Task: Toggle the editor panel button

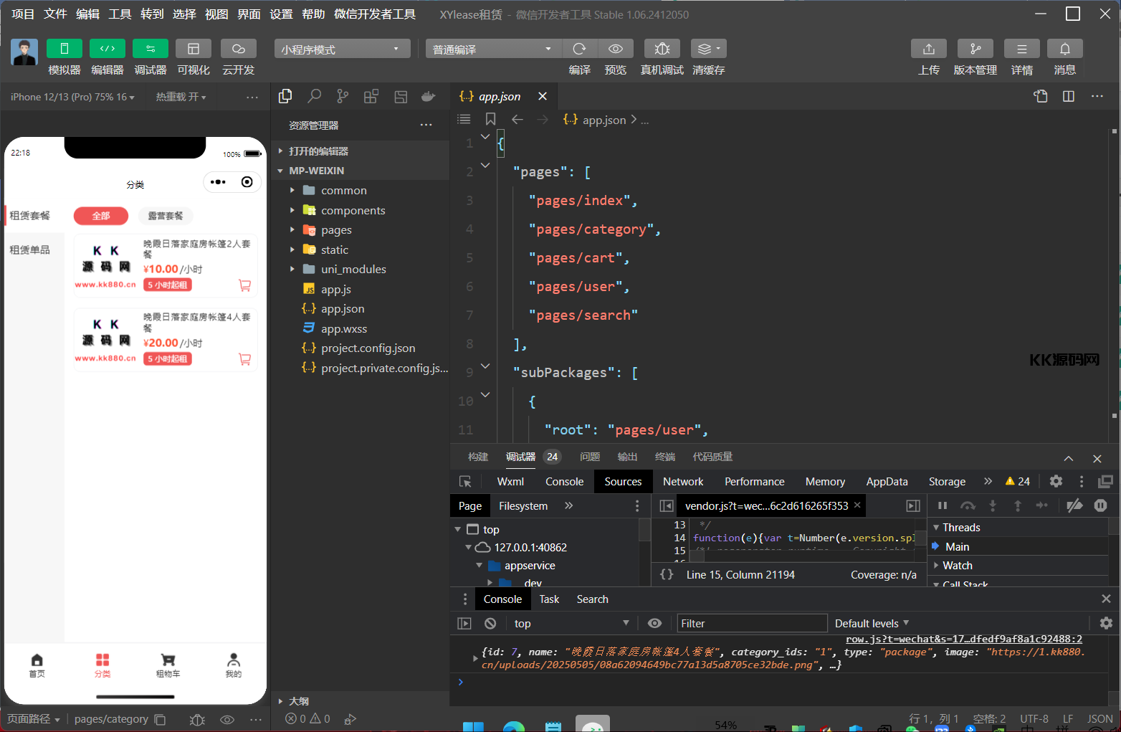Action: click(108, 49)
